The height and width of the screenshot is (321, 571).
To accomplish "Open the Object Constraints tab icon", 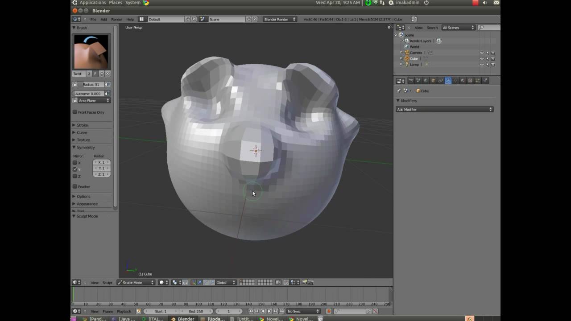I will [441, 81].
